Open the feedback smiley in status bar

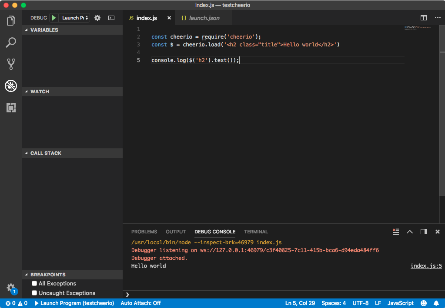pos(423,303)
